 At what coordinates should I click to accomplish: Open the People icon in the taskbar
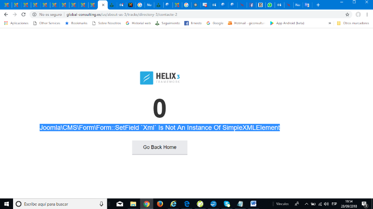point(297,204)
